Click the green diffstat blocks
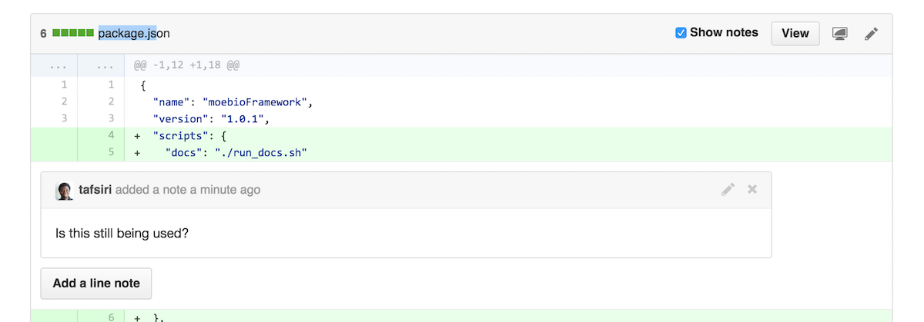Image resolution: width=924 pixels, height=322 pixels. pos(73,33)
